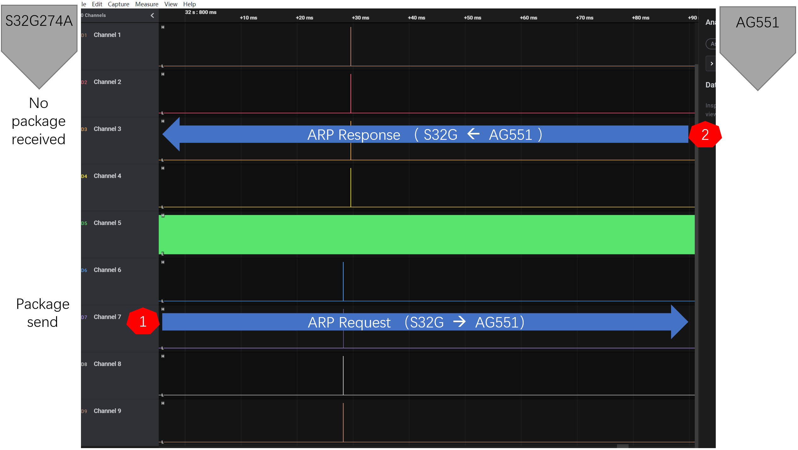
Task: Click the horizontal scrollbar thumb at bottom
Action: click(x=622, y=446)
